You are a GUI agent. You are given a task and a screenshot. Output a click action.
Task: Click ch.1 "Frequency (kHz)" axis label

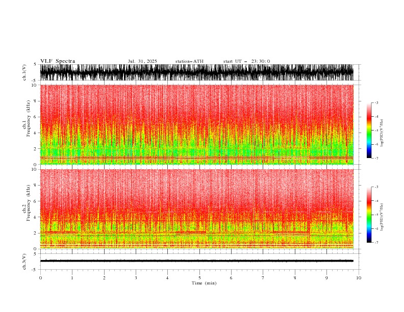pos(29,119)
